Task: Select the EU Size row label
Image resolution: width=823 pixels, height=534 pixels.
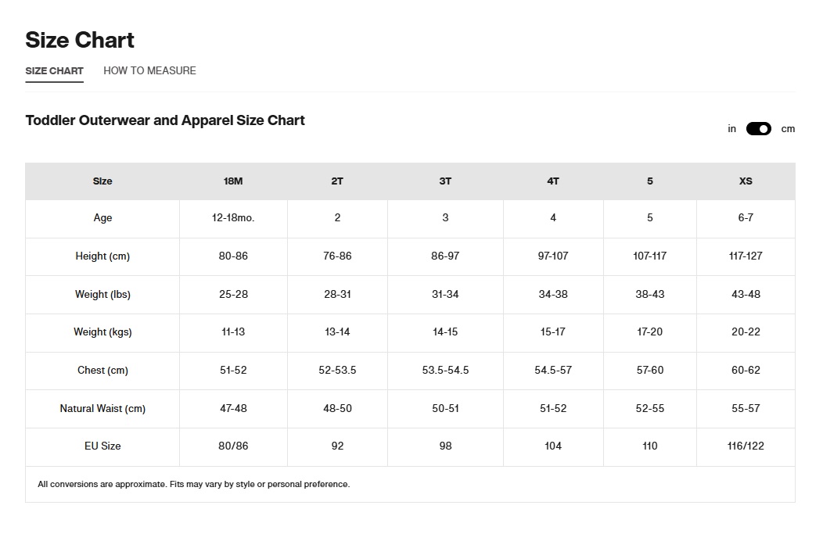Action: tap(102, 446)
